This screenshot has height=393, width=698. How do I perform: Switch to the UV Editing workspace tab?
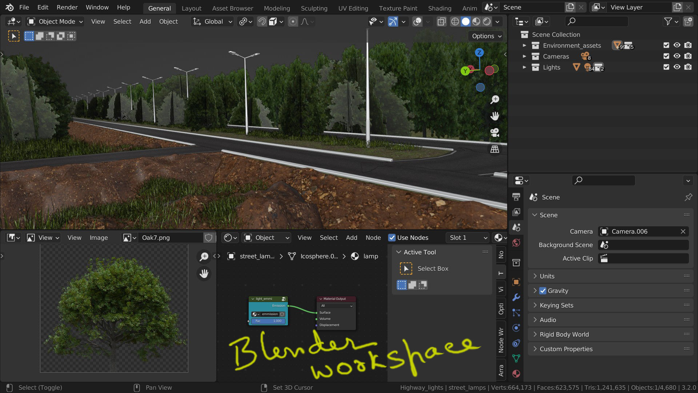(x=353, y=8)
